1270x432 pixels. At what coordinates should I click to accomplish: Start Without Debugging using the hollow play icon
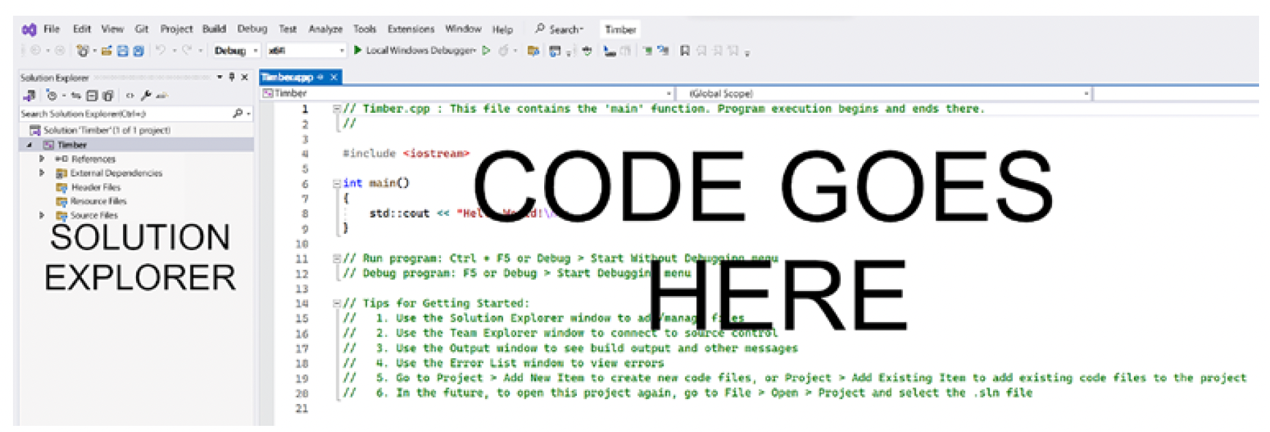(x=486, y=51)
